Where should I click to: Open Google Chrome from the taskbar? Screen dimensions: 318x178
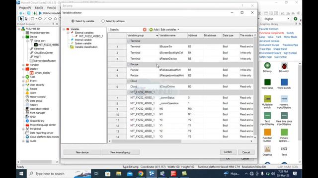[141, 174]
